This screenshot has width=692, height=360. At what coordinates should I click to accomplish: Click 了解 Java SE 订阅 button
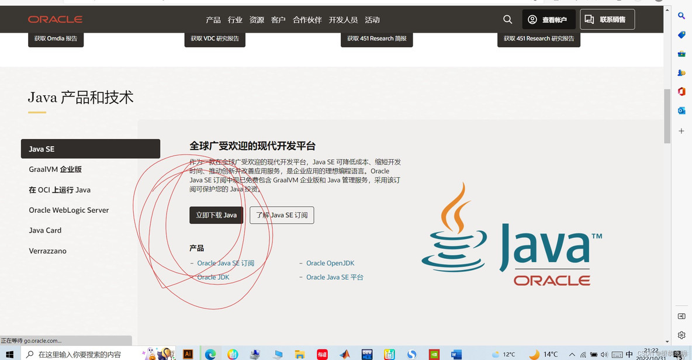point(282,215)
